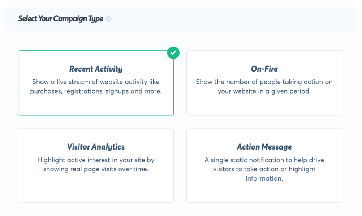362x216 pixels.
Task: Click the Visitor Analytics heading
Action: [96, 147]
